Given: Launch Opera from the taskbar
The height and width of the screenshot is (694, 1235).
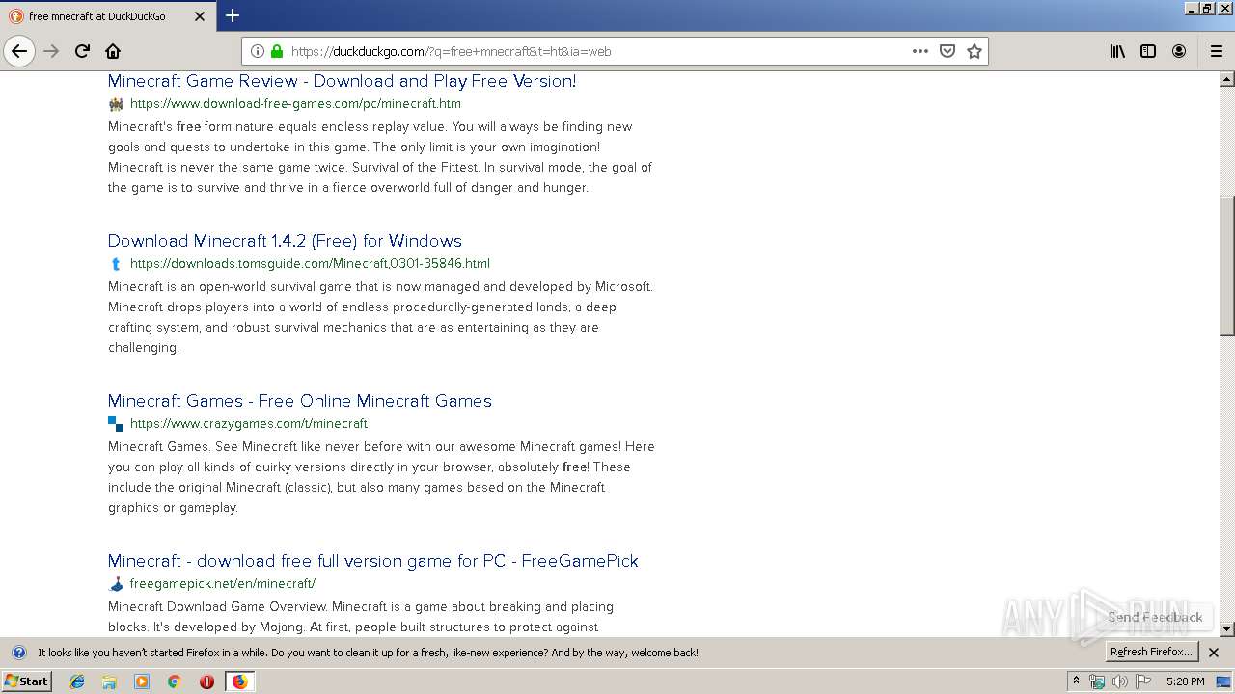Looking at the screenshot, I should tap(206, 681).
